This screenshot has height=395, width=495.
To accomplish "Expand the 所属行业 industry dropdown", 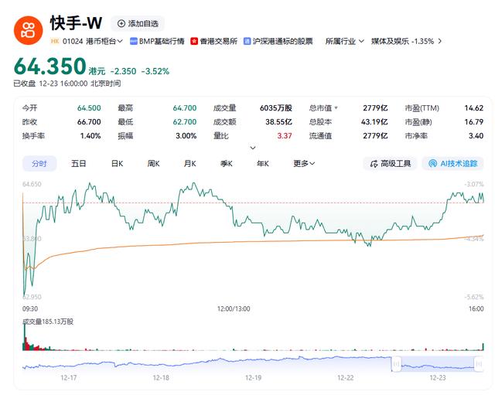I will (x=344, y=41).
